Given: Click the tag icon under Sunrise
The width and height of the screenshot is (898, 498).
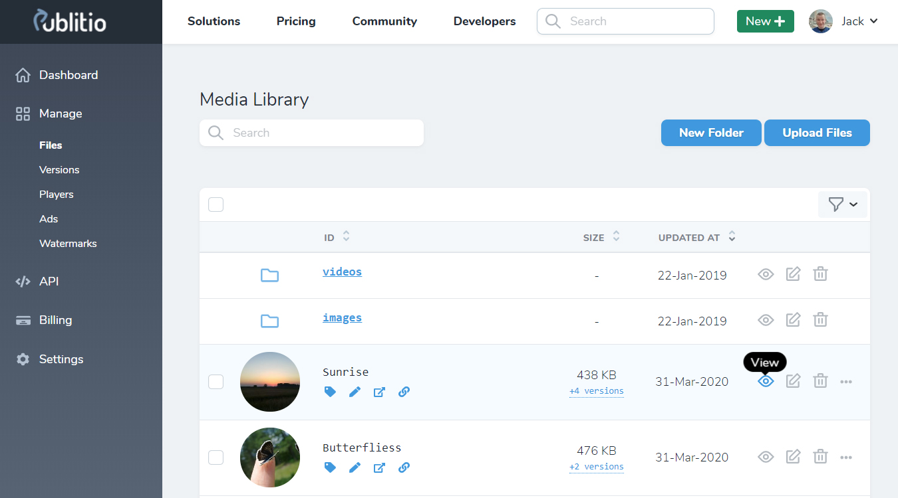Looking at the screenshot, I should click(x=330, y=392).
